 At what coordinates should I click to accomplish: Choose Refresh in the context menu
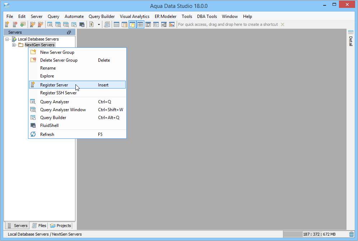[x=78, y=134]
